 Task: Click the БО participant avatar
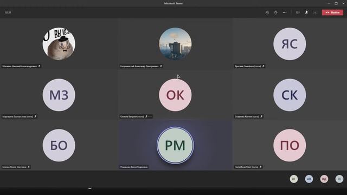(x=59, y=145)
